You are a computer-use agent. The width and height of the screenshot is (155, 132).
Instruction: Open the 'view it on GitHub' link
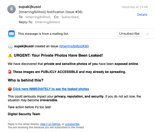click(50, 124)
